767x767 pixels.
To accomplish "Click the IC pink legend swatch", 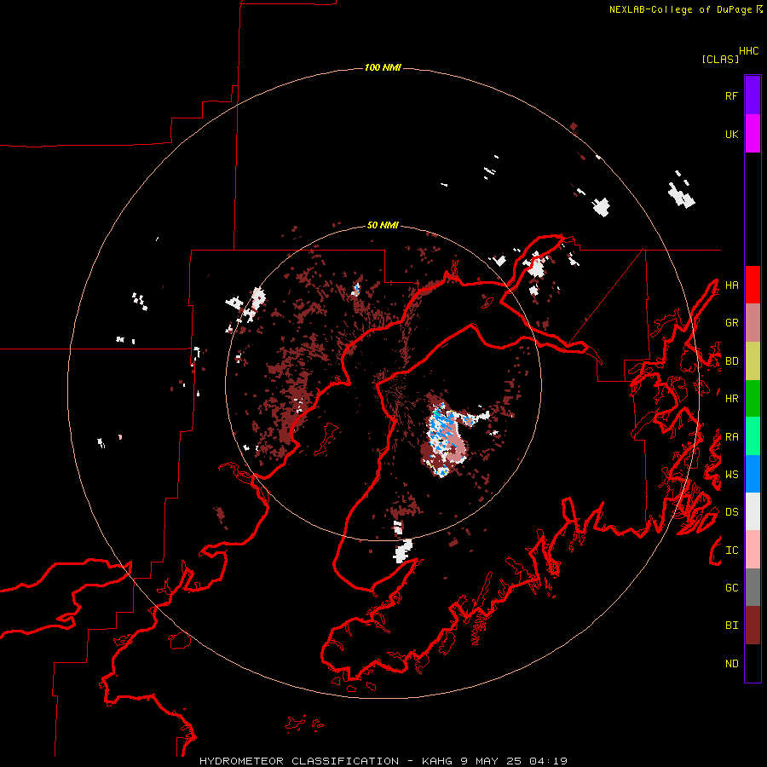I will coord(753,550).
